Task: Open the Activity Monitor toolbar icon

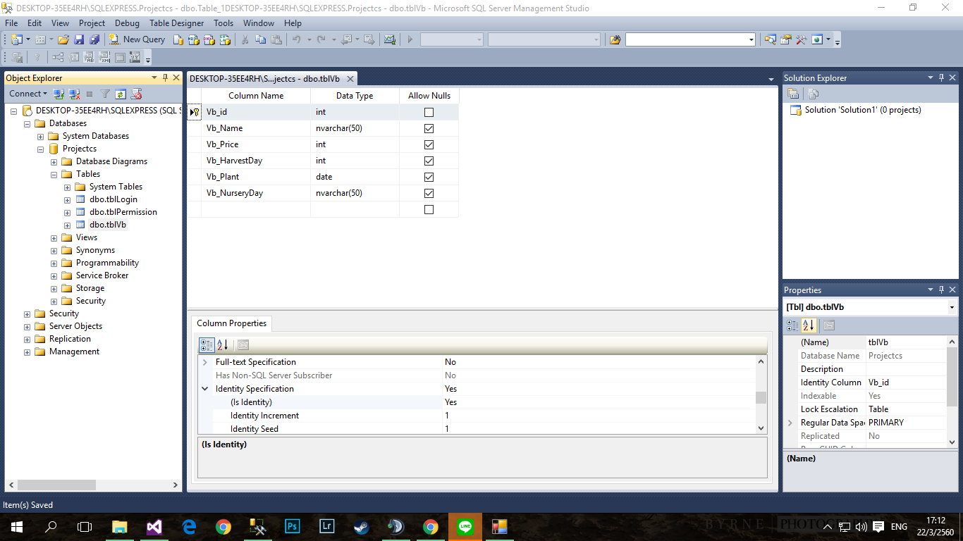Action: pos(390,39)
